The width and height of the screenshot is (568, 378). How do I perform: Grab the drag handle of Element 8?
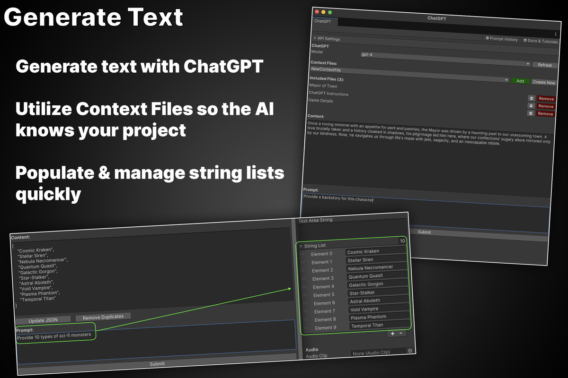pyautogui.click(x=306, y=319)
